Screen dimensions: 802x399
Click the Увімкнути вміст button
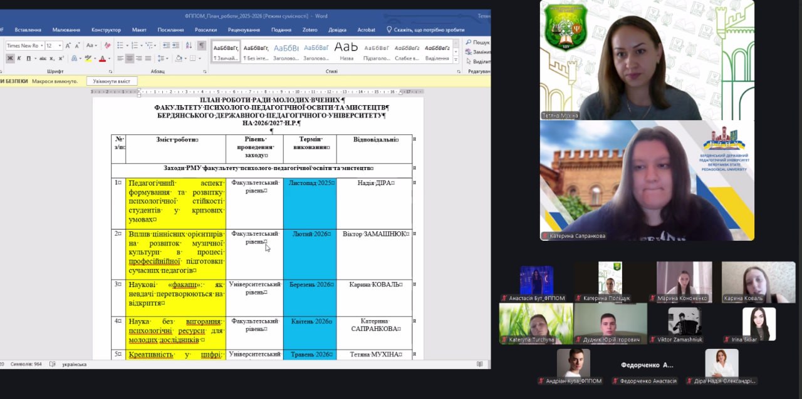[112, 81]
